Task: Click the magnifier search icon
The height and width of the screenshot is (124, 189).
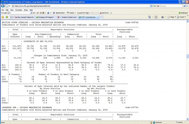Action: (x=184, y=6)
